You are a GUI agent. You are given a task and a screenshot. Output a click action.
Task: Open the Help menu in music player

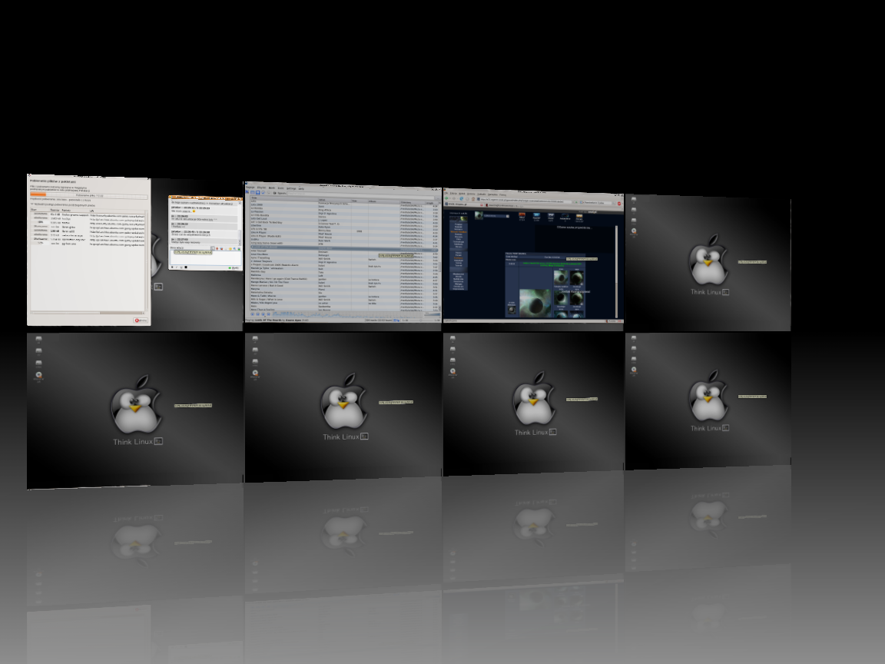coord(301,188)
